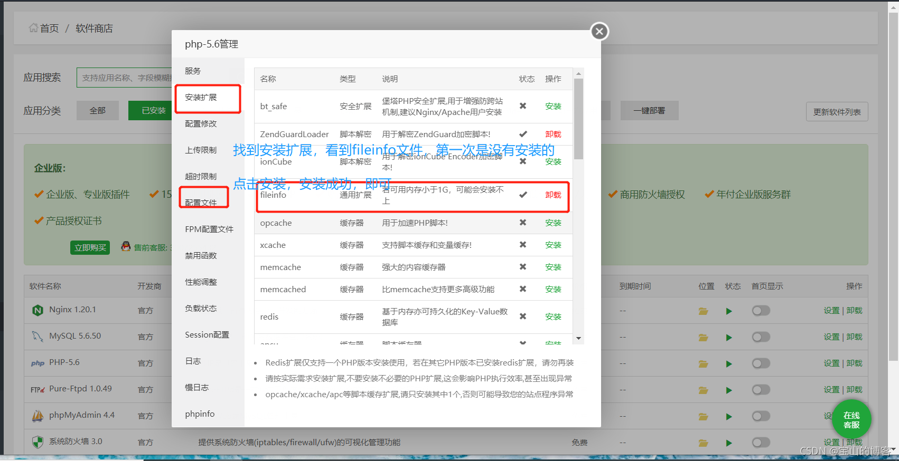This screenshot has height=461, width=899.
Task: Click the phpMyAdmin 4.4 sailboat icon
Action: coord(38,416)
